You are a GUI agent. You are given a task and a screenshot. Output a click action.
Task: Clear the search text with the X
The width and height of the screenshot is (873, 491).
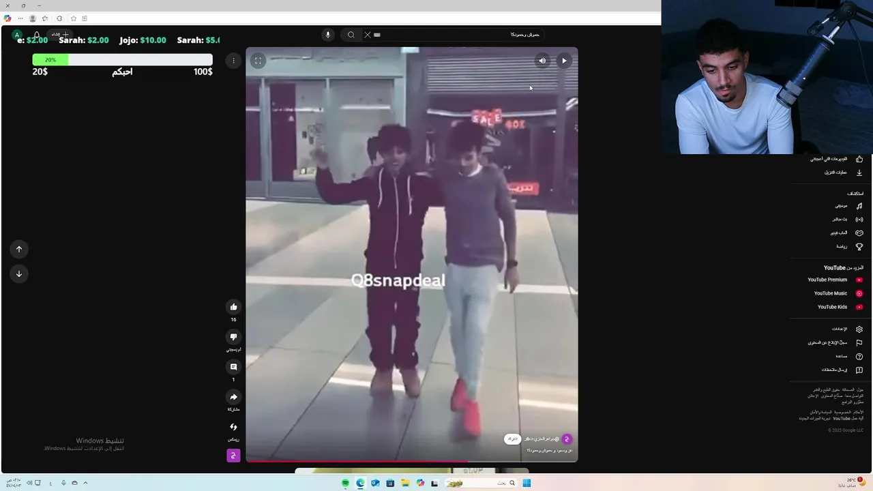367,35
